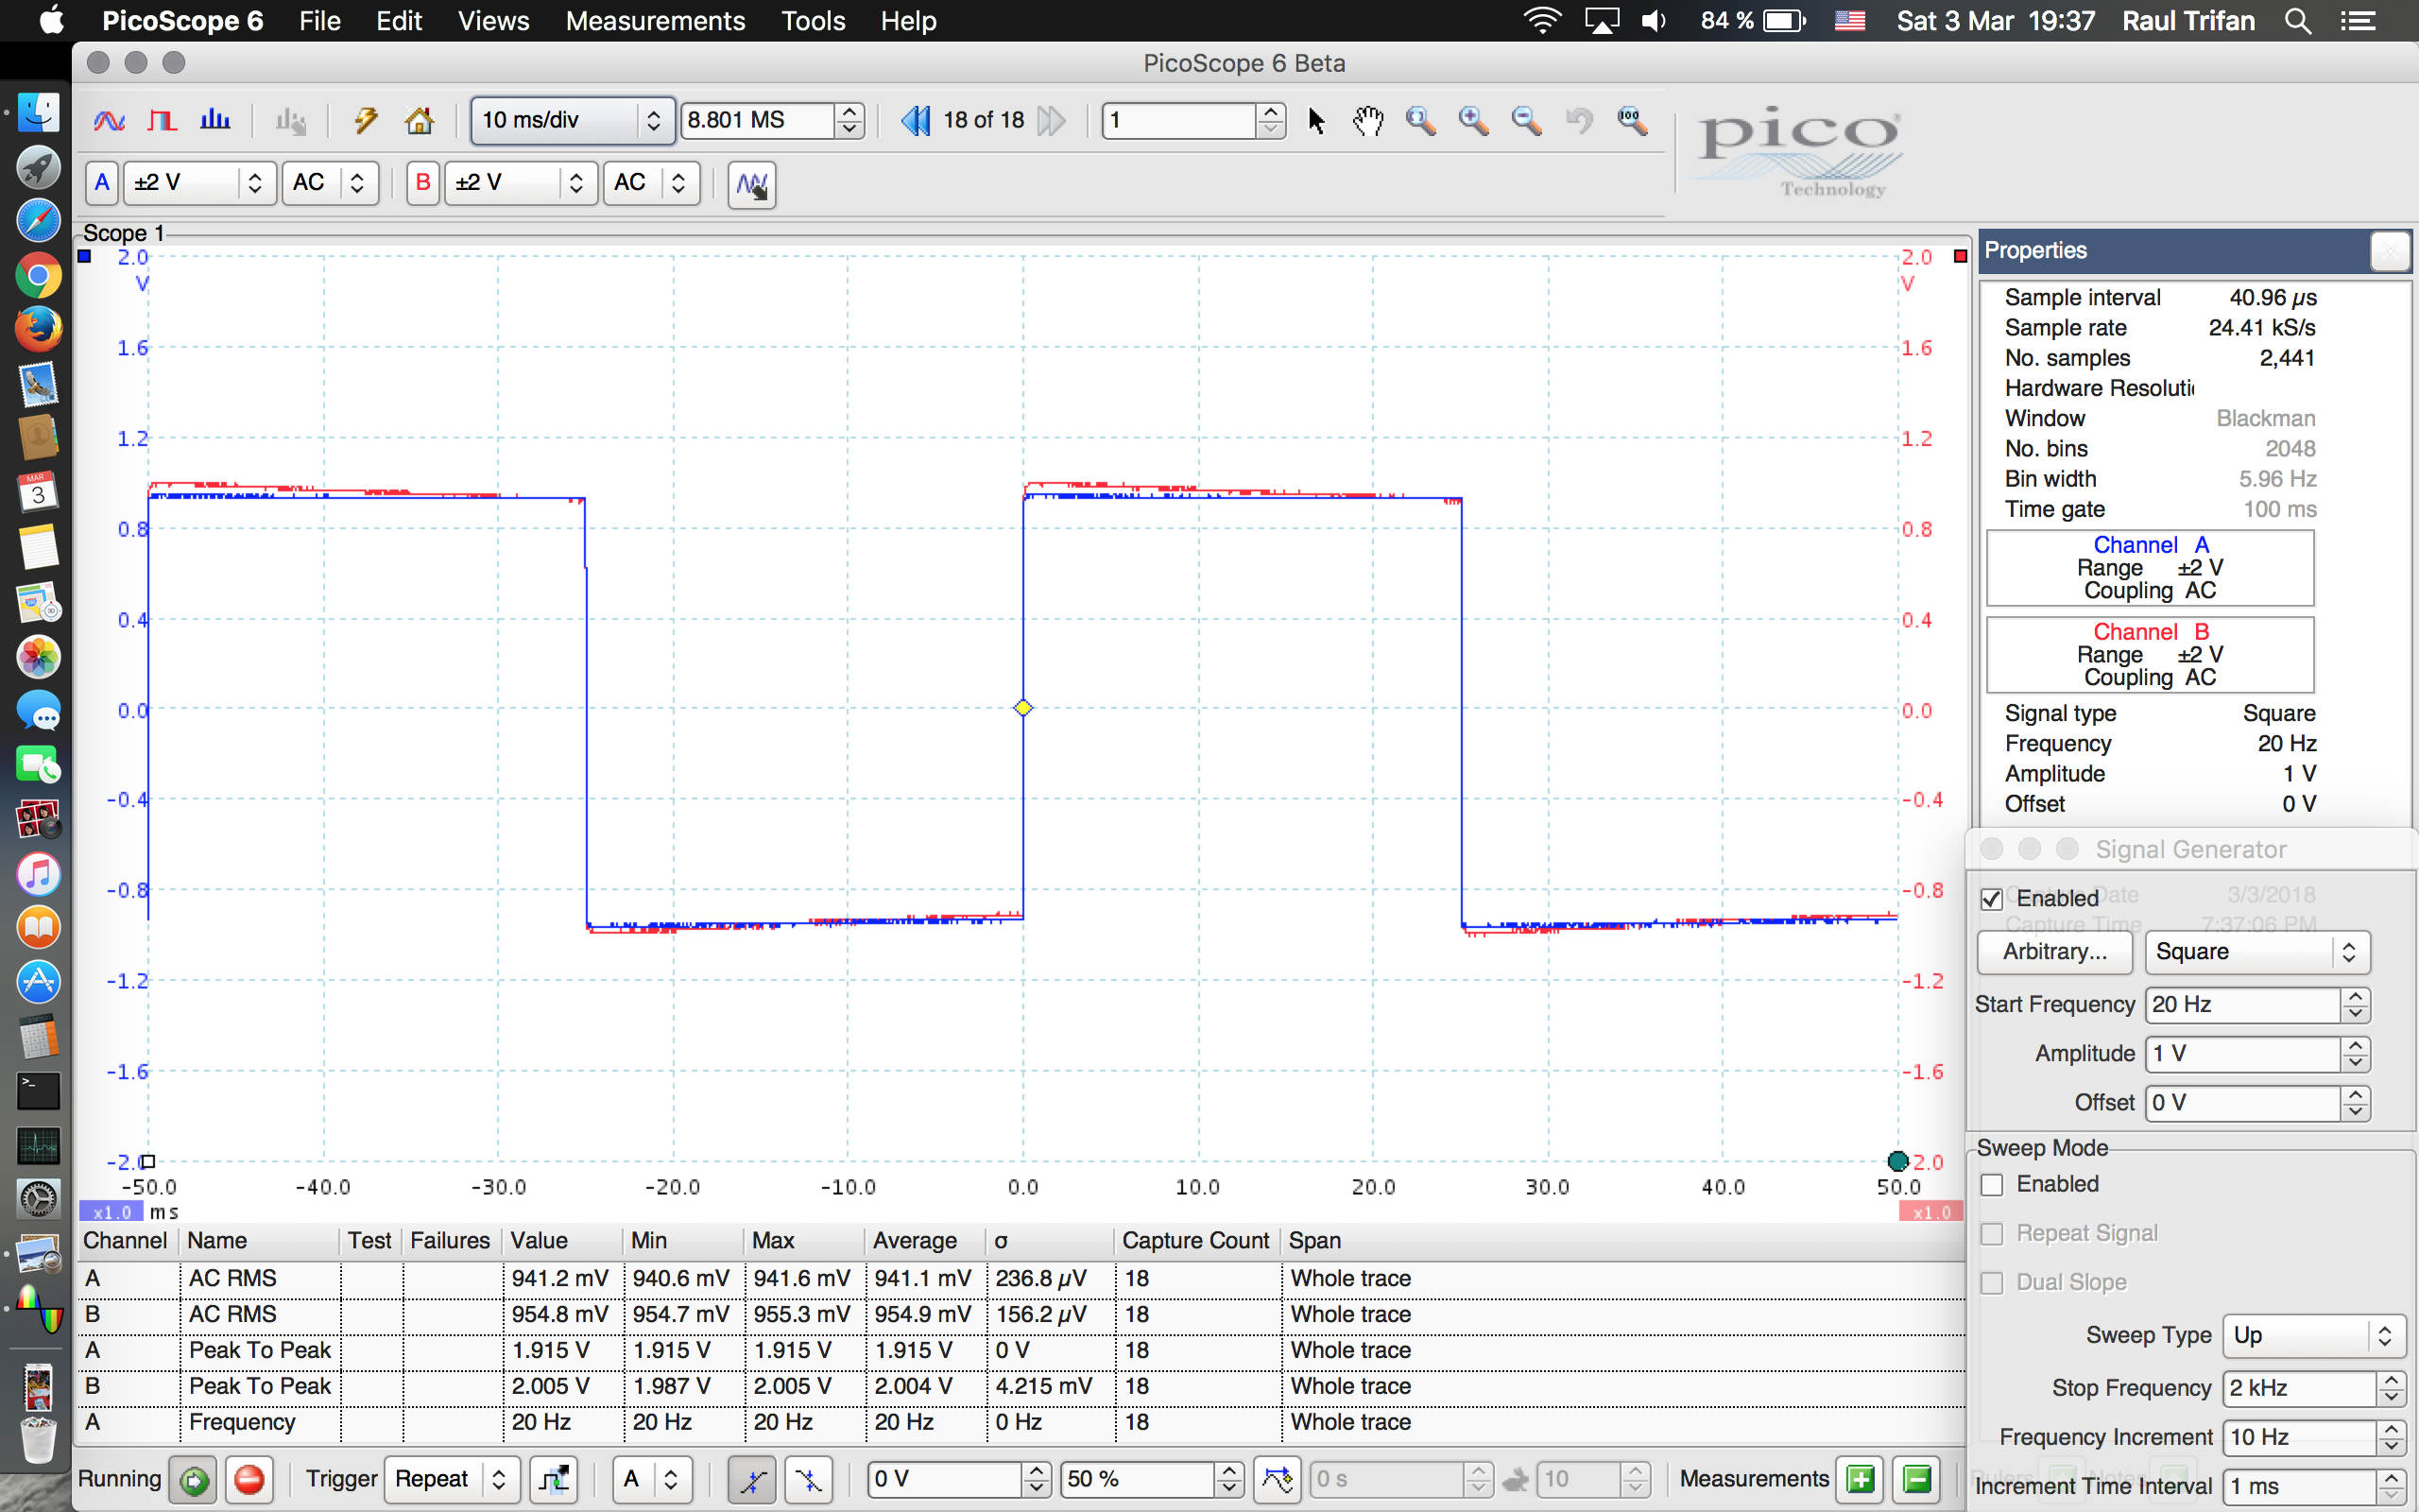This screenshot has height=1512, width=2419.
Task: Go to previous waveform buffer
Action: 915,121
